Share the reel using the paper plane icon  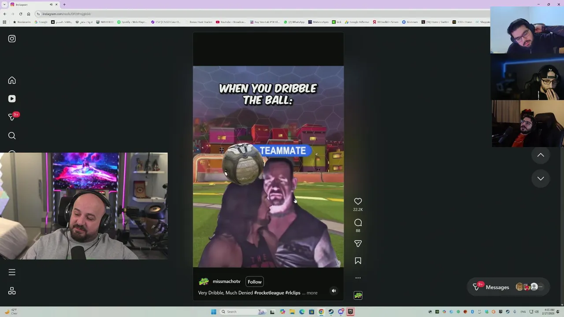pyautogui.click(x=358, y=243)
